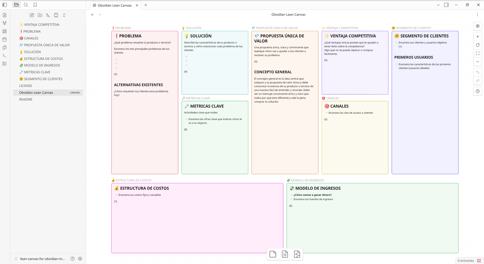Open Obsidian settings gear in sidebar

(x=80, y=259)
